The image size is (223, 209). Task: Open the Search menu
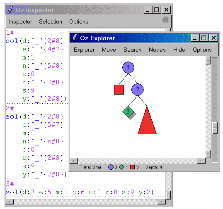[x=132, y=50]
